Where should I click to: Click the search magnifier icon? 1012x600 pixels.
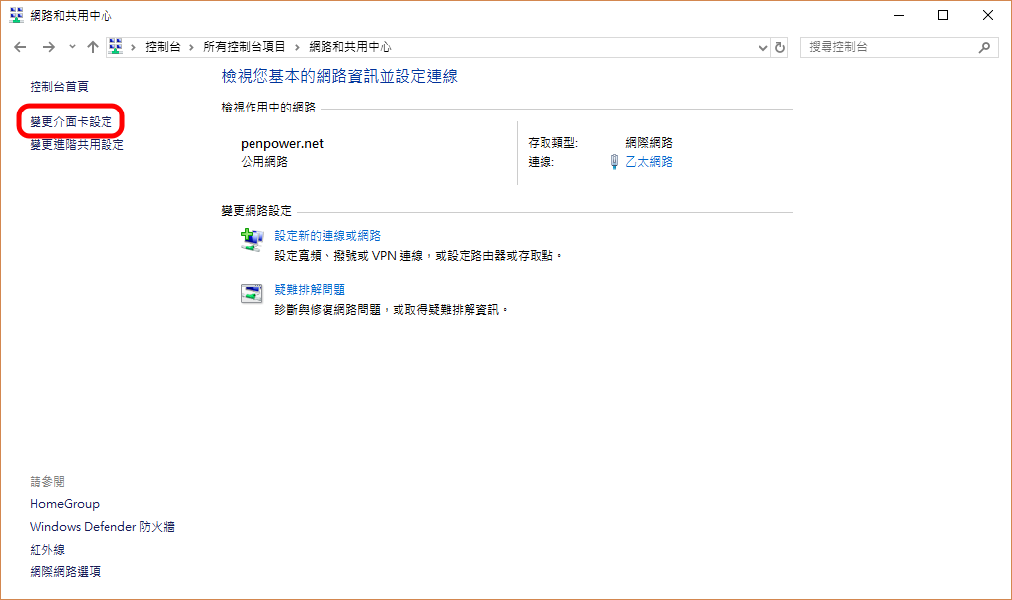pyautogui.click(x=983, y=47)
